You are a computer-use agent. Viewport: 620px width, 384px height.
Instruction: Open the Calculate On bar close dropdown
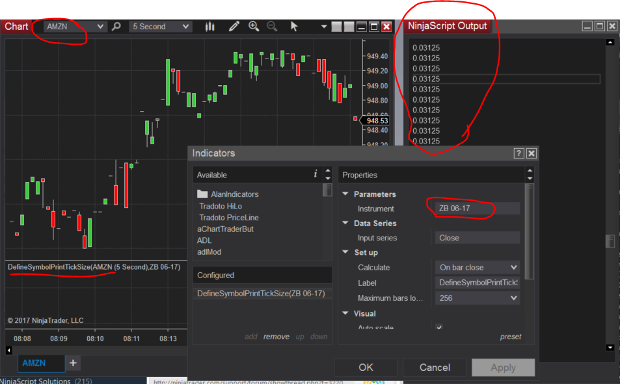point(477,268)
